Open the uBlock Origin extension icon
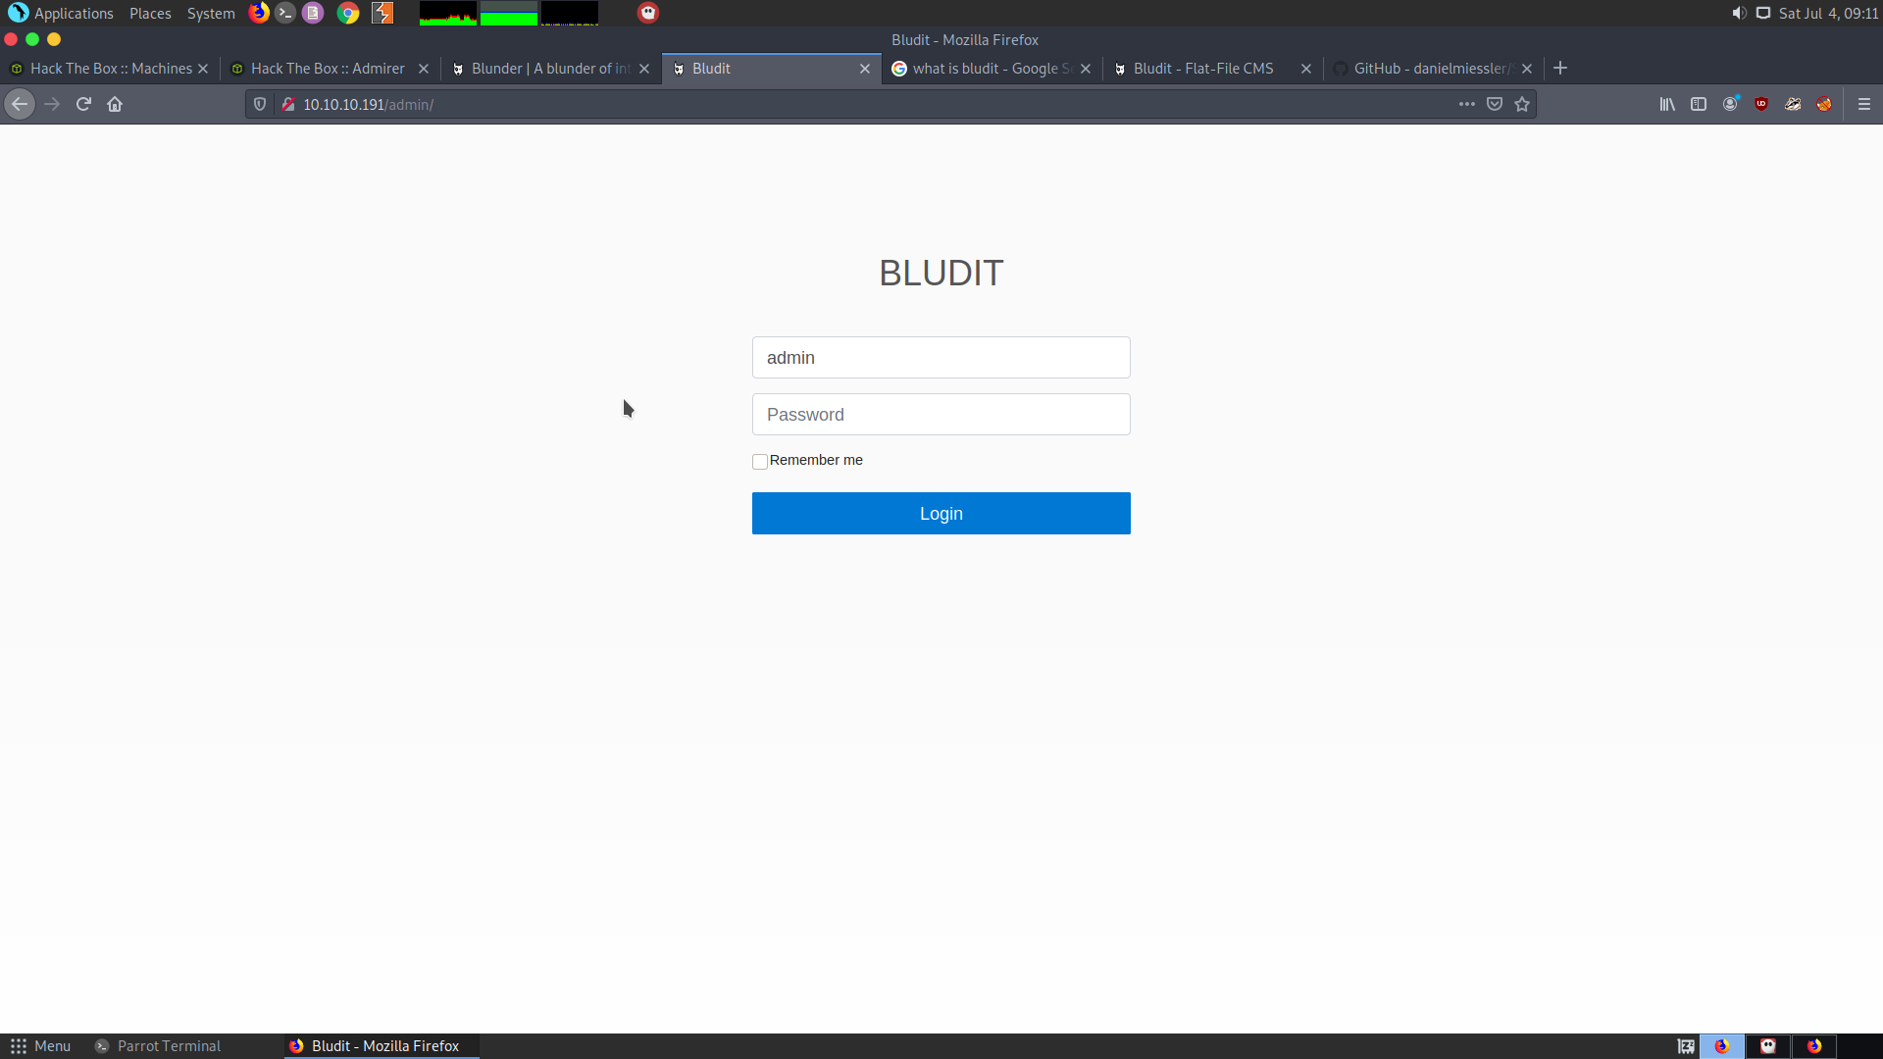Viewport: 1883px width, 1059px height. click(x=1761, y=104)
